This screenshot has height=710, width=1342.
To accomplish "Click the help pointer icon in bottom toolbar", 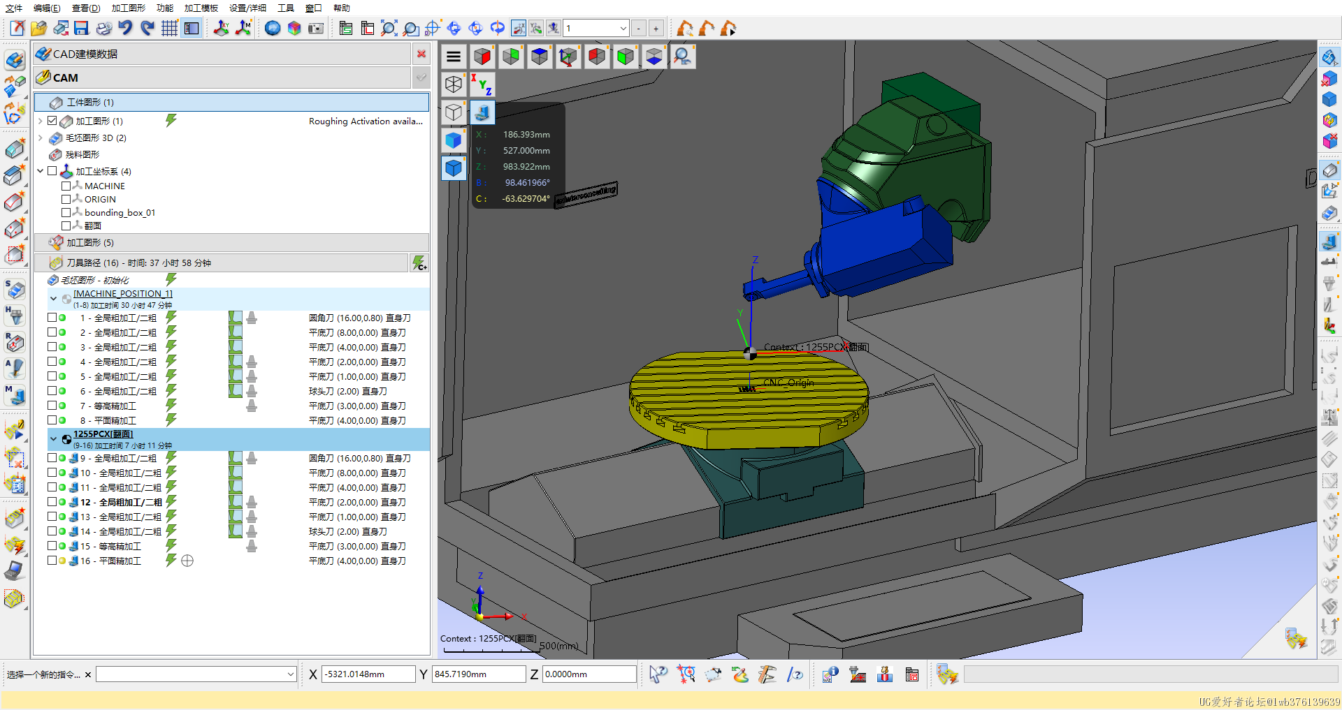I will 658,674.
